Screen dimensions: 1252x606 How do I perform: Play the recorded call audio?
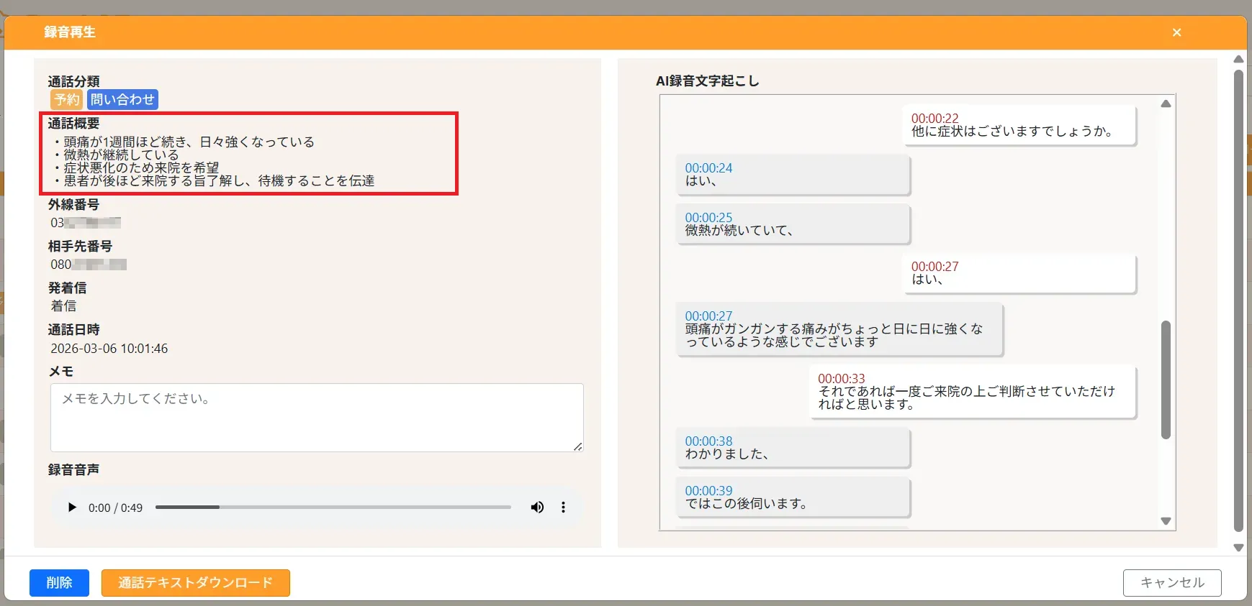[72, 508]
